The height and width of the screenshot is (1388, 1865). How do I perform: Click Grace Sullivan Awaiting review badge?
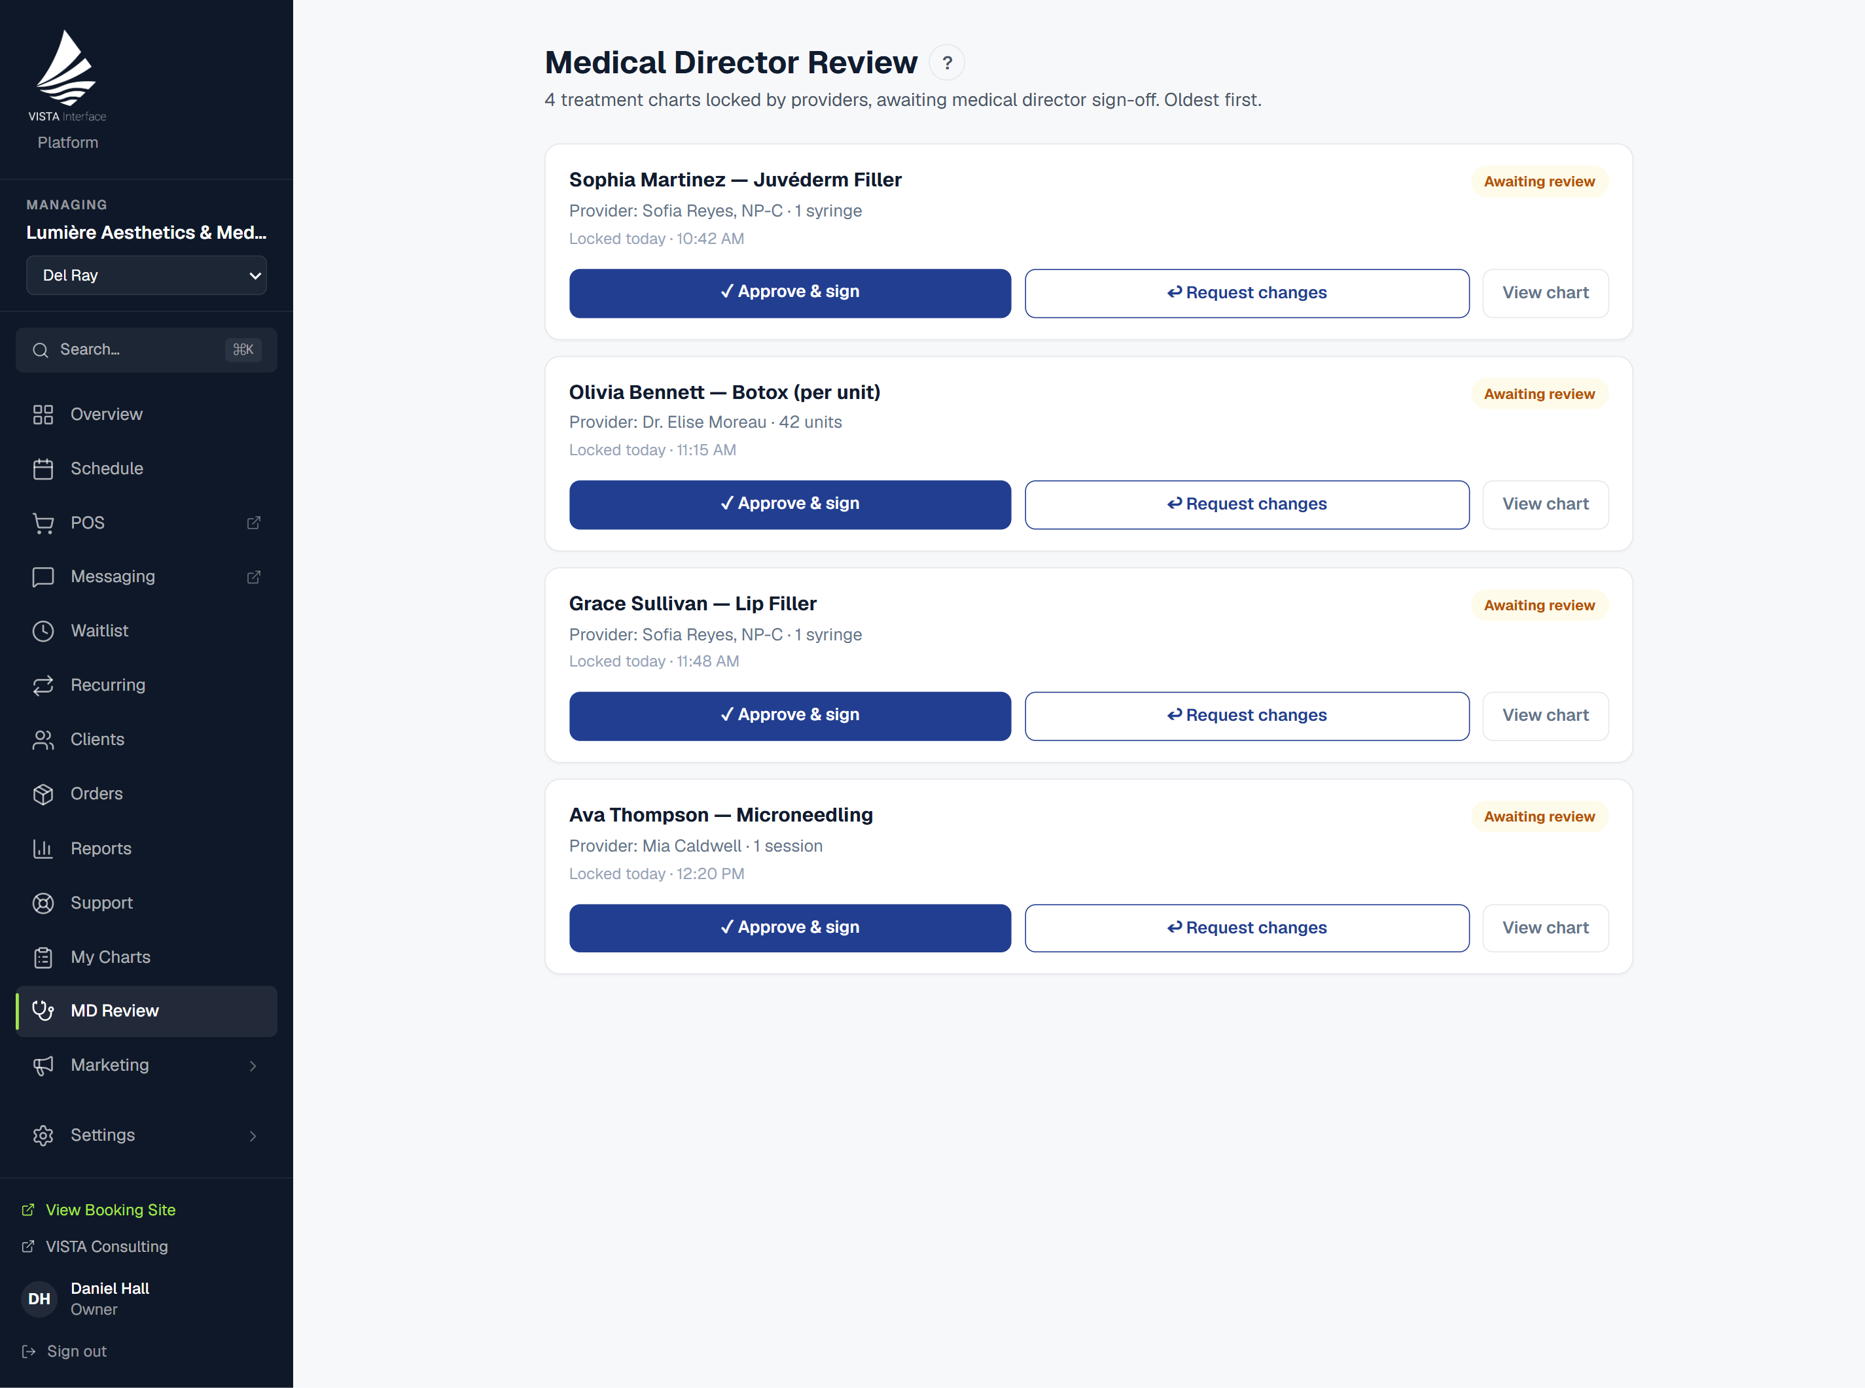click(1539, 605)
